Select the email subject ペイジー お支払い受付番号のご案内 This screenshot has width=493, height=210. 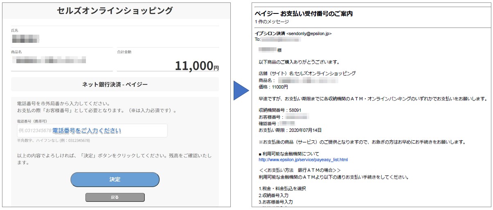tap(304, 13)
